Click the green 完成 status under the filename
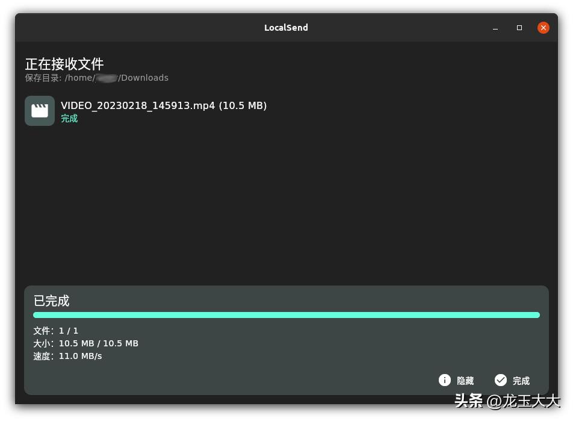The height and width of the screenshot is (421, 573). pos(69,119)
